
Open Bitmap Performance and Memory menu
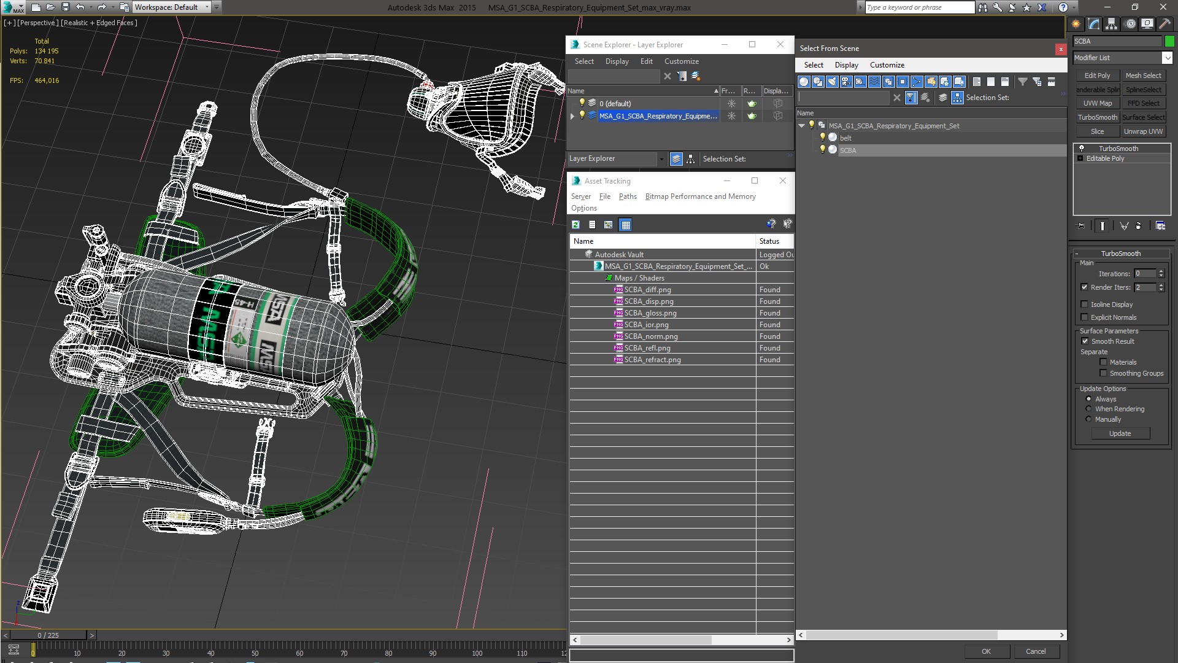pos(700,196)
